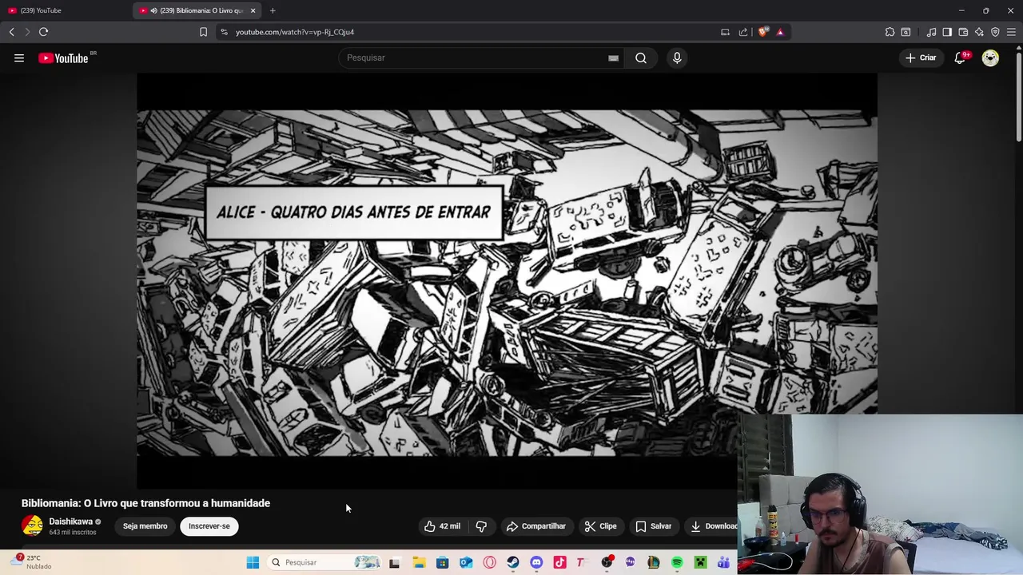Click the video player to pause
Screen dimensions: 1023x575
tap(507, 281)
